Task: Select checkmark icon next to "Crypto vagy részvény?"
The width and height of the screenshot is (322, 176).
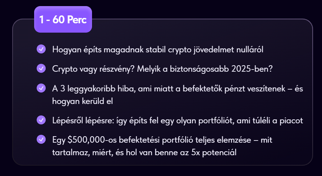Action: pos(41,68)
